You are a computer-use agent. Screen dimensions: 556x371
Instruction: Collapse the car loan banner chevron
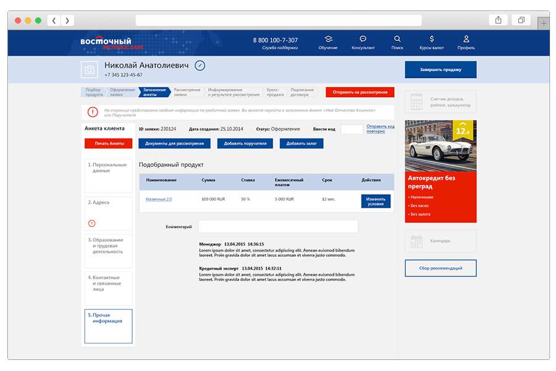point(463,124)
